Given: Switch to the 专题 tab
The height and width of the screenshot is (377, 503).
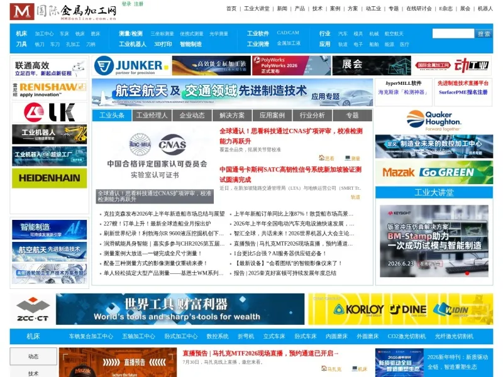Looking at the screenshot, I should [x=352, y=116].
